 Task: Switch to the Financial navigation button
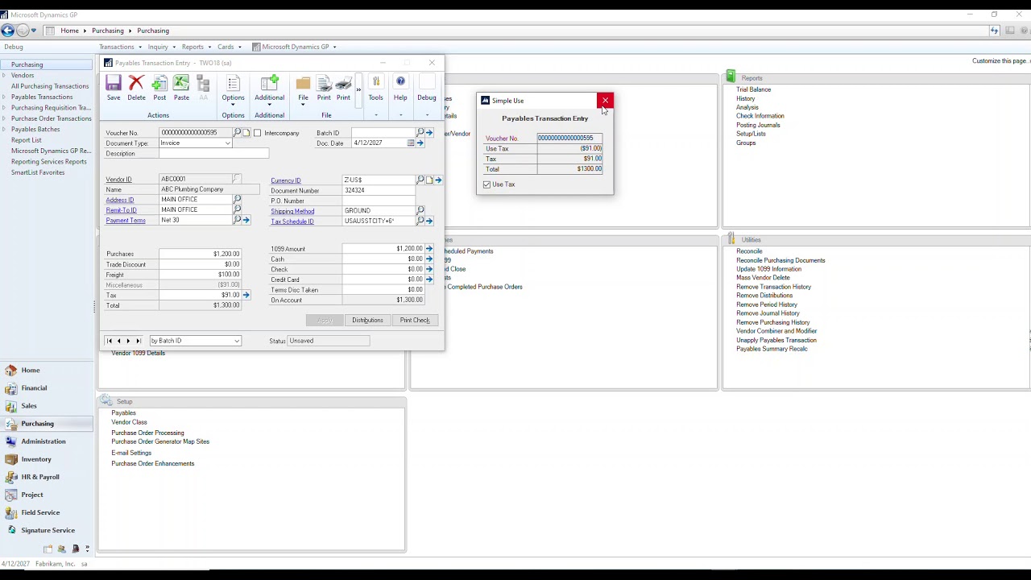click(x=34, y=388)
